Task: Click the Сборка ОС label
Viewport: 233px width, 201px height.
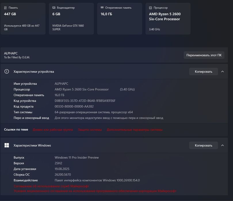Action: [x=22, y=175]
